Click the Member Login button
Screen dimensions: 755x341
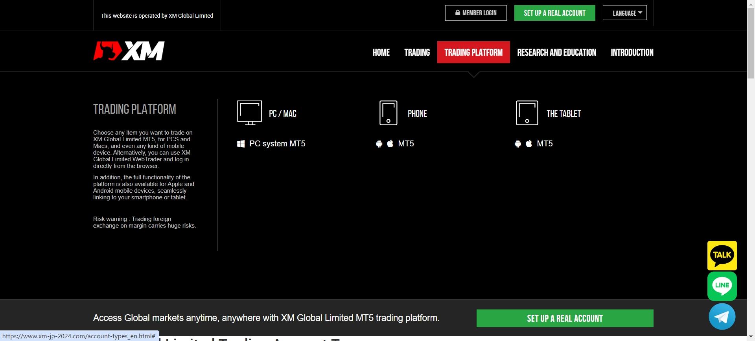coord(476,13)
